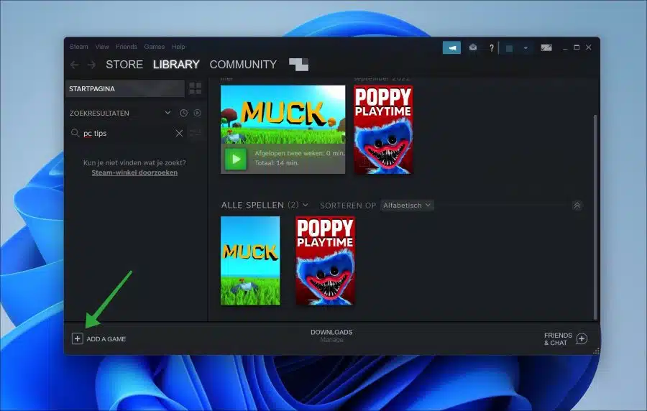Viewport: 647px width, 411px height.
Task: Clear the search with the X icon
Action: click(x=179, y=133)
